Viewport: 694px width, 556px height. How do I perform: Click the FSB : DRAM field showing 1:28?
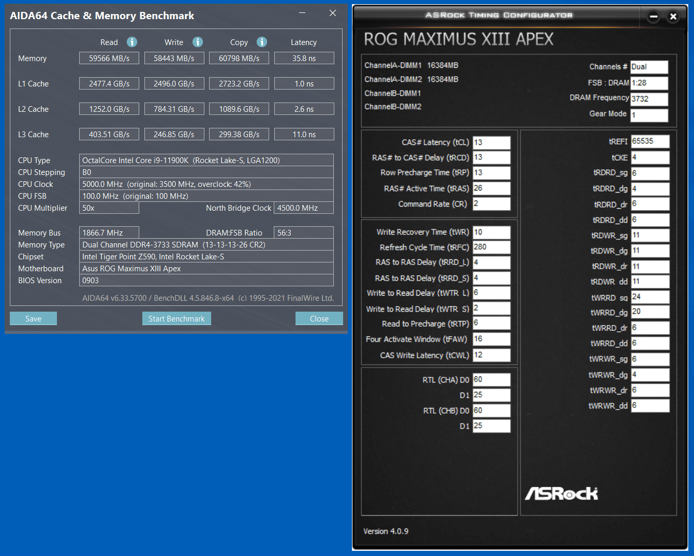[x=649, y=83]
